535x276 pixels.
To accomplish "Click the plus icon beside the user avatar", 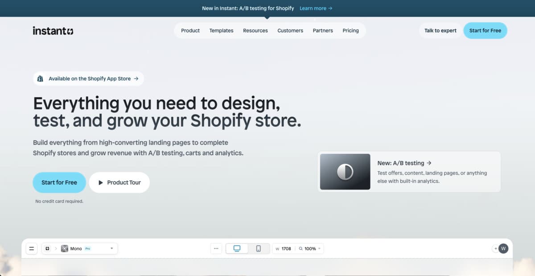I will [495, 248].
